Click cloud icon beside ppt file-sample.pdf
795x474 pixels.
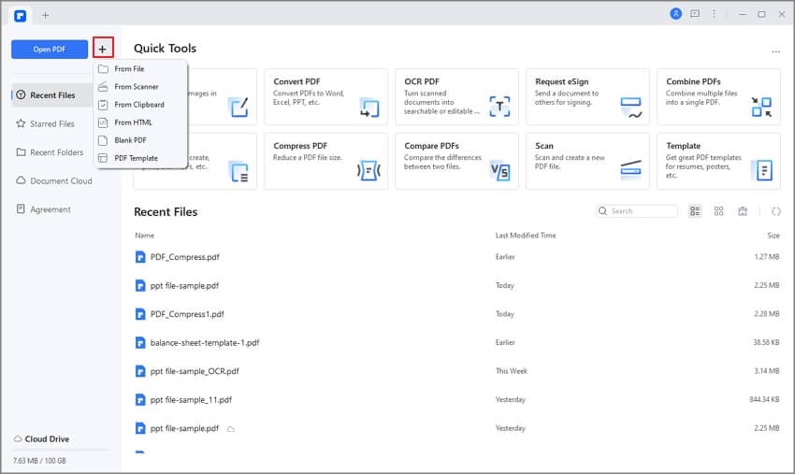click(231, 429)
